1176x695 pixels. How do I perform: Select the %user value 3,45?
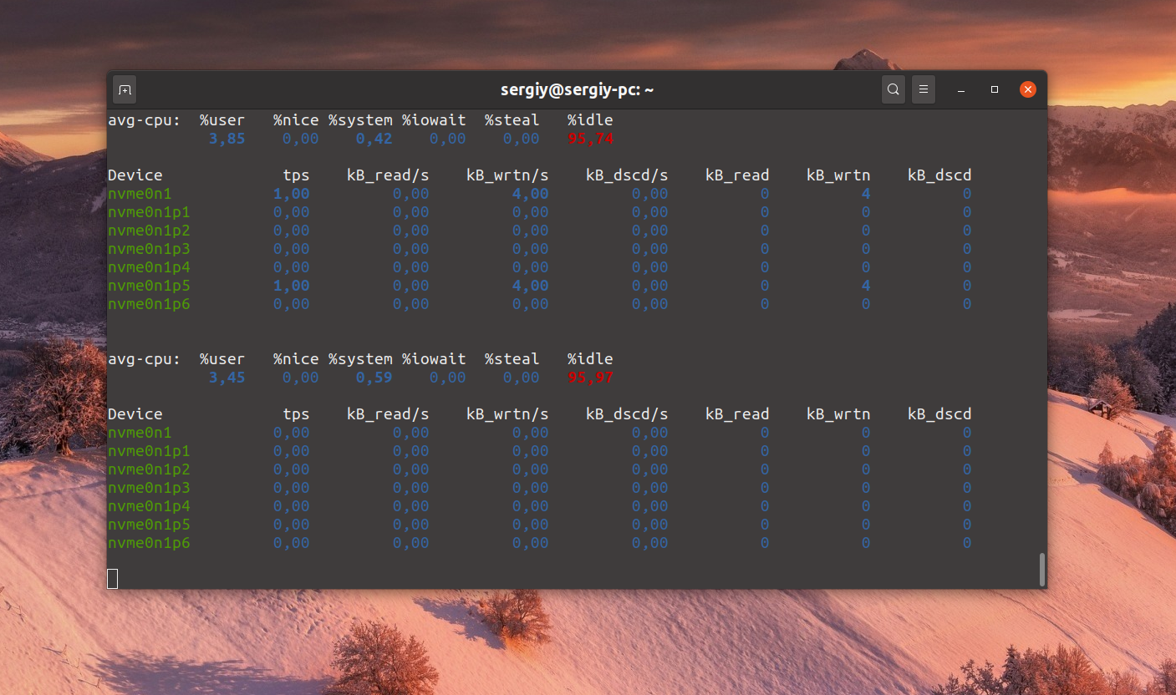tap(227, 378)
